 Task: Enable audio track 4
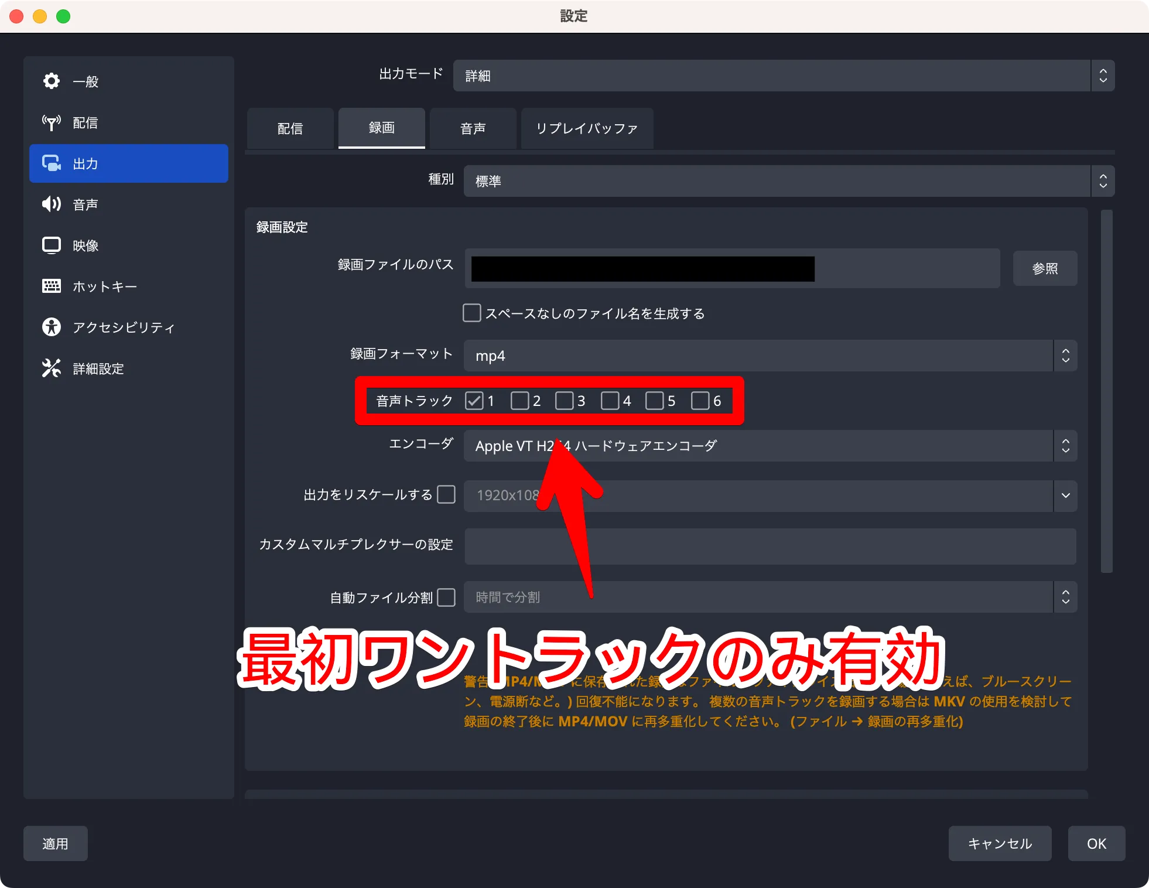[610, 401]
